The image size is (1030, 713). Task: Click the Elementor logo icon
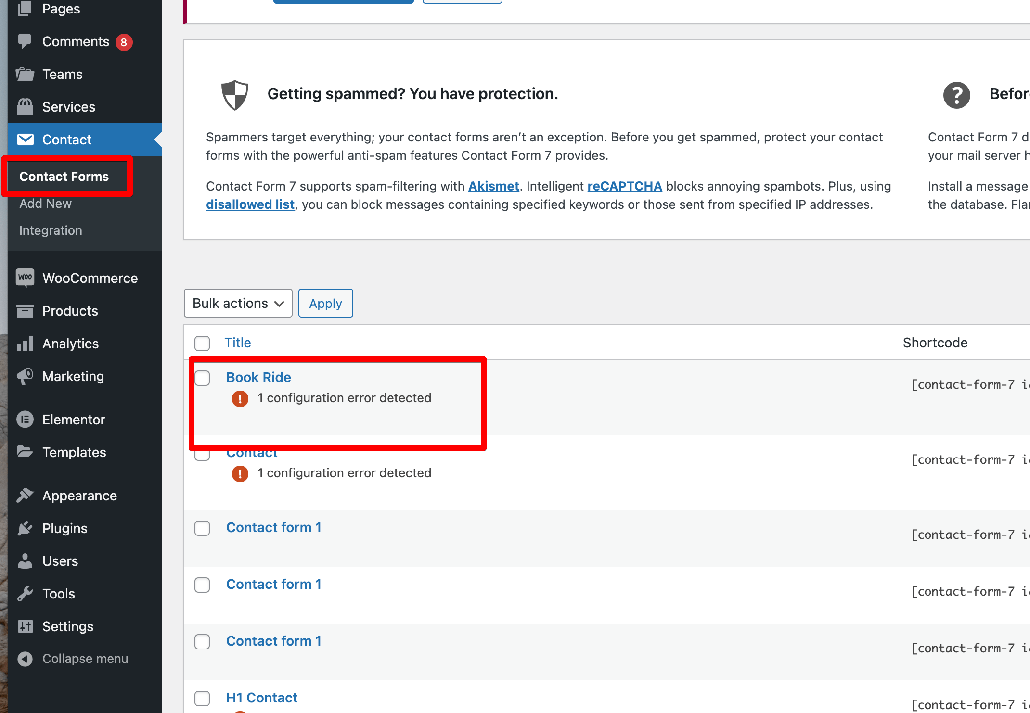(x=25, y=420)
